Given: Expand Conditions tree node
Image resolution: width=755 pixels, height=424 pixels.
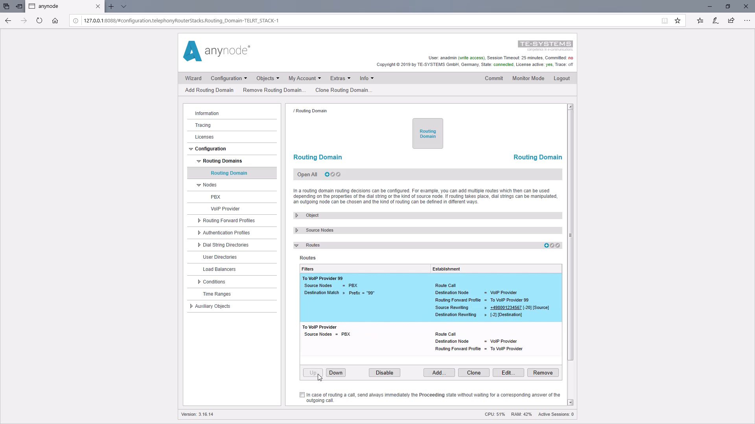Looking at the screenshot, I should click(199, 282).
